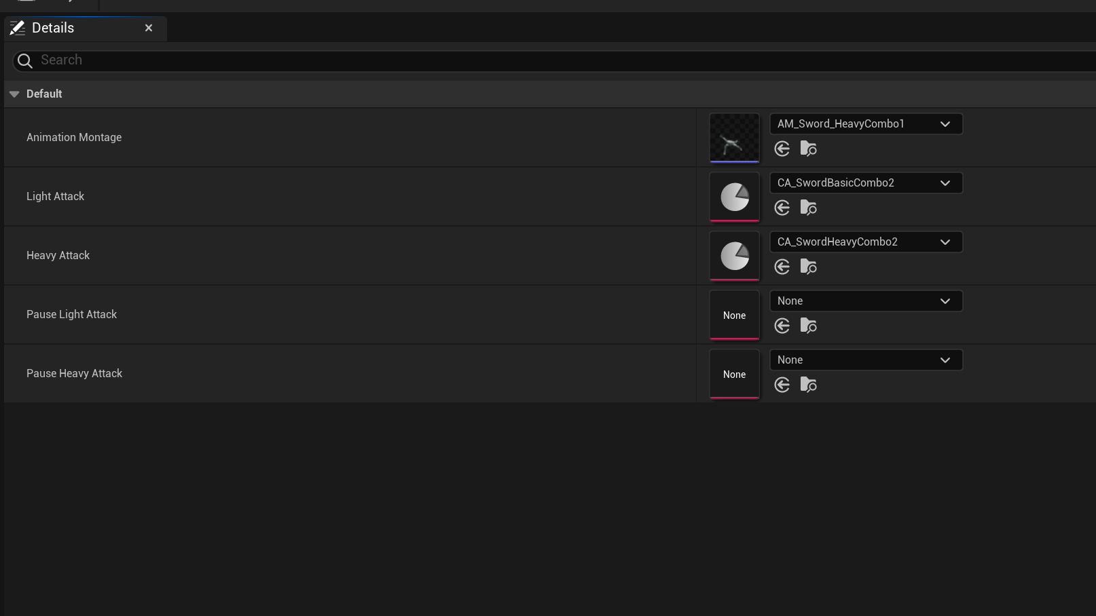Use selected asset for Heavy Attack

tap(782, 267)
